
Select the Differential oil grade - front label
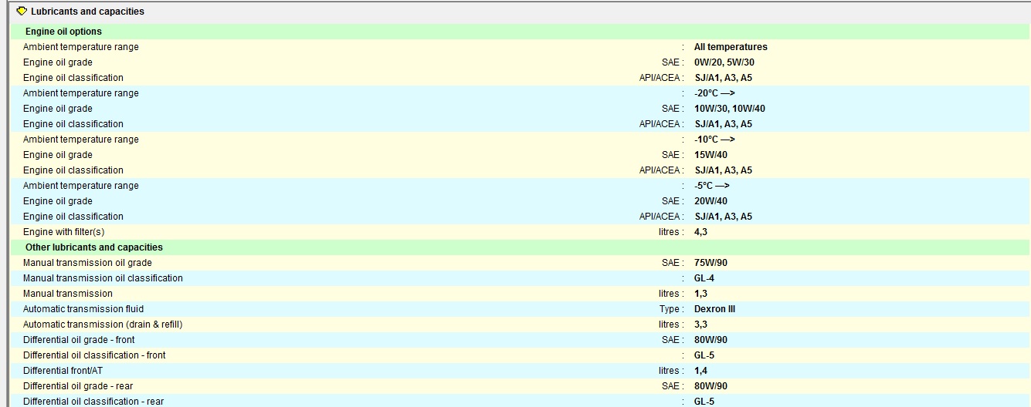tap(79, 340)
